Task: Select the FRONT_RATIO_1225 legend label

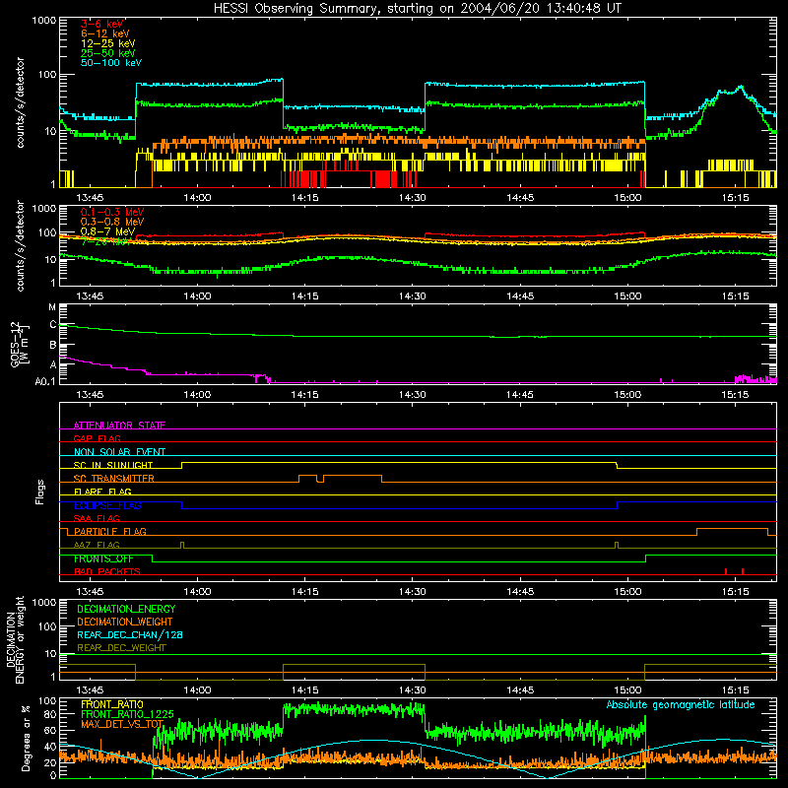Action: click(x=127, y=714)
